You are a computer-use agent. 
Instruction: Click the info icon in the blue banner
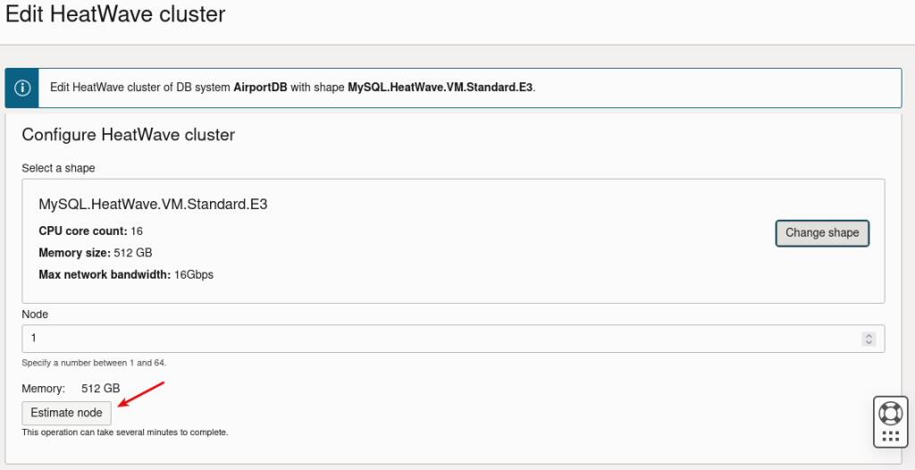coord(22,88)
